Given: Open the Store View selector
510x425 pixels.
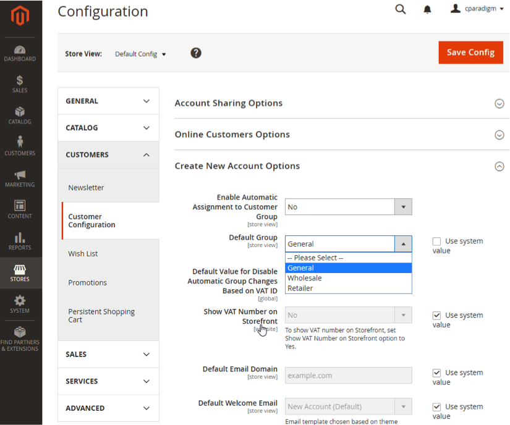Looking at the screenshot, I should coord(140,54).
